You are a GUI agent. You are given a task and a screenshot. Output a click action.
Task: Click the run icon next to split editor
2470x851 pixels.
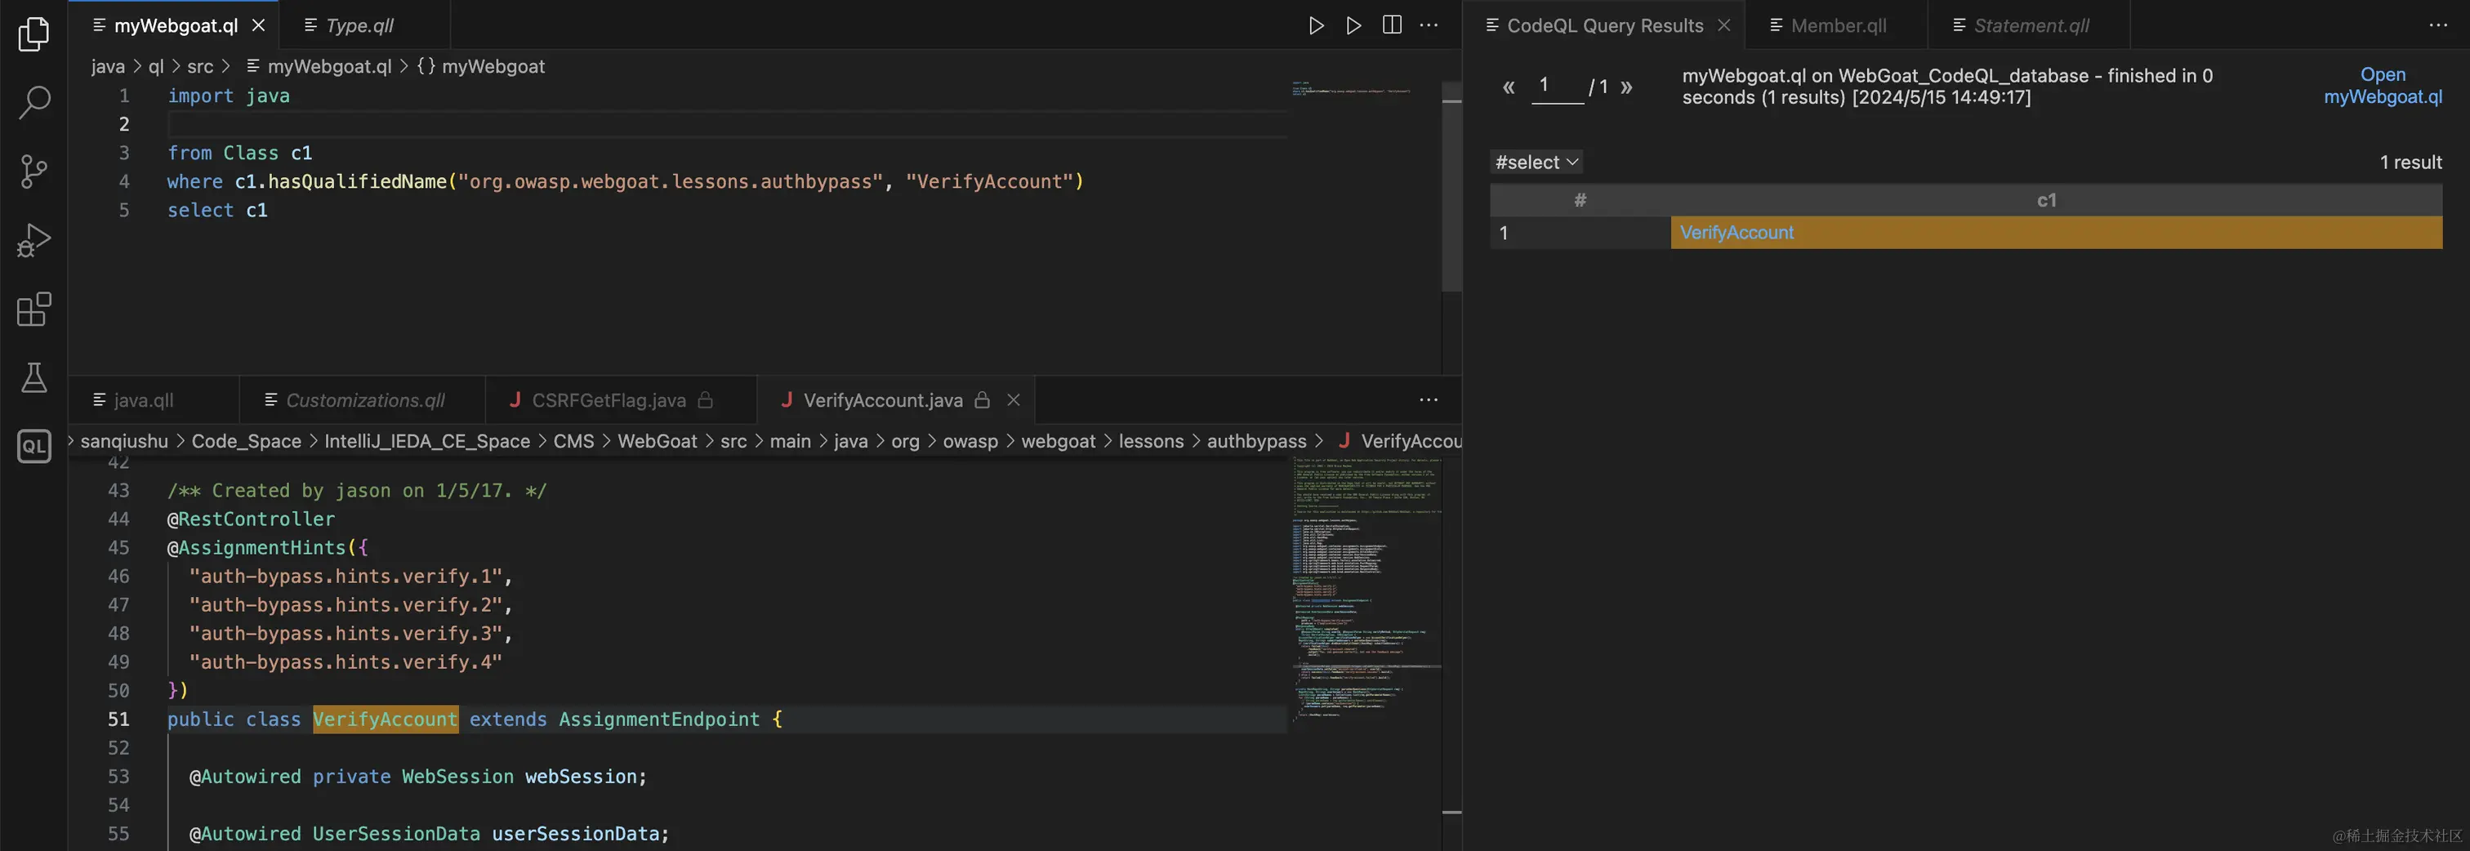click(1353, 26)
